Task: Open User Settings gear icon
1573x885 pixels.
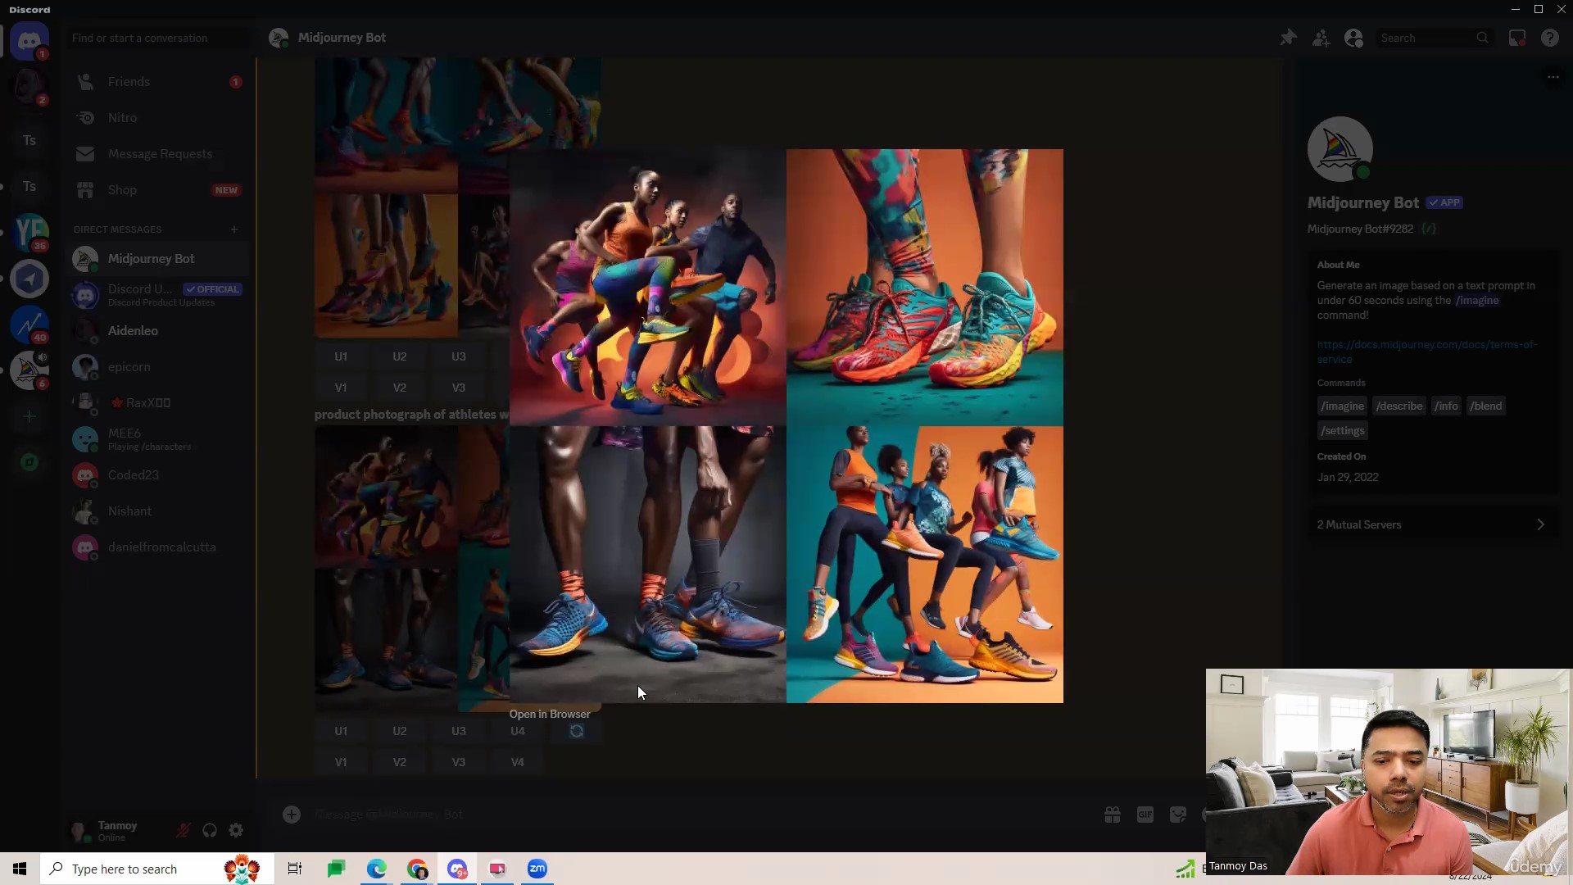Action: (x=236, y=831)
